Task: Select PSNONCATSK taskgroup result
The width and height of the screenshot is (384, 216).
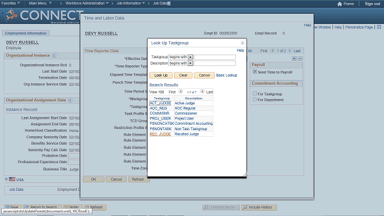Action: (161, 124)
